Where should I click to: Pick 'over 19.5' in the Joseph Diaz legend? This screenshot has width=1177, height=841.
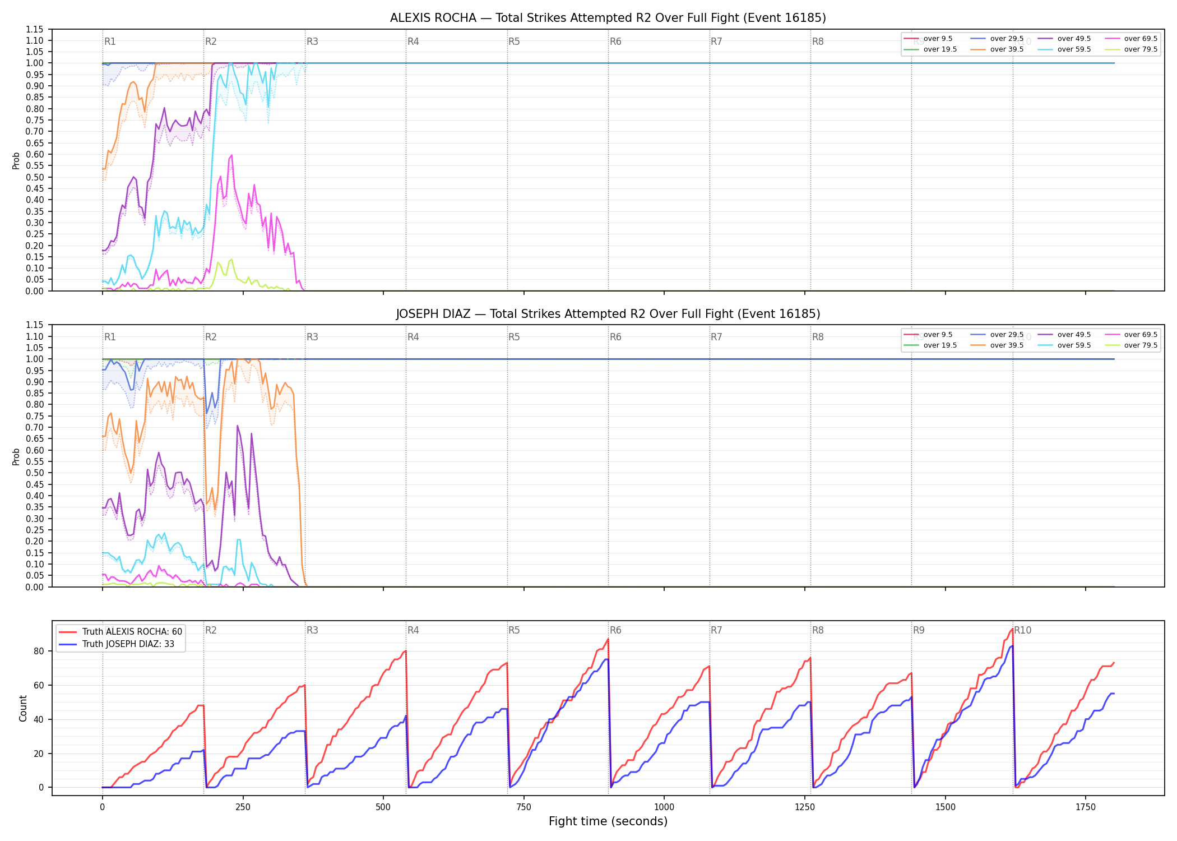(930, 345)
